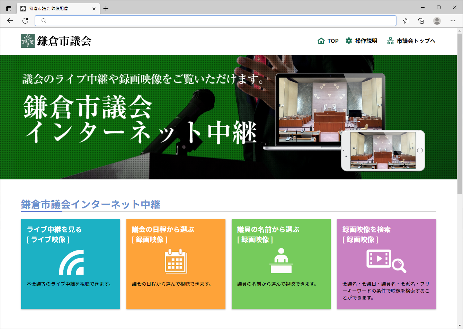Click the TOP house icon
The height and width of the screenshot is (329, 463).
coord(321,41)
